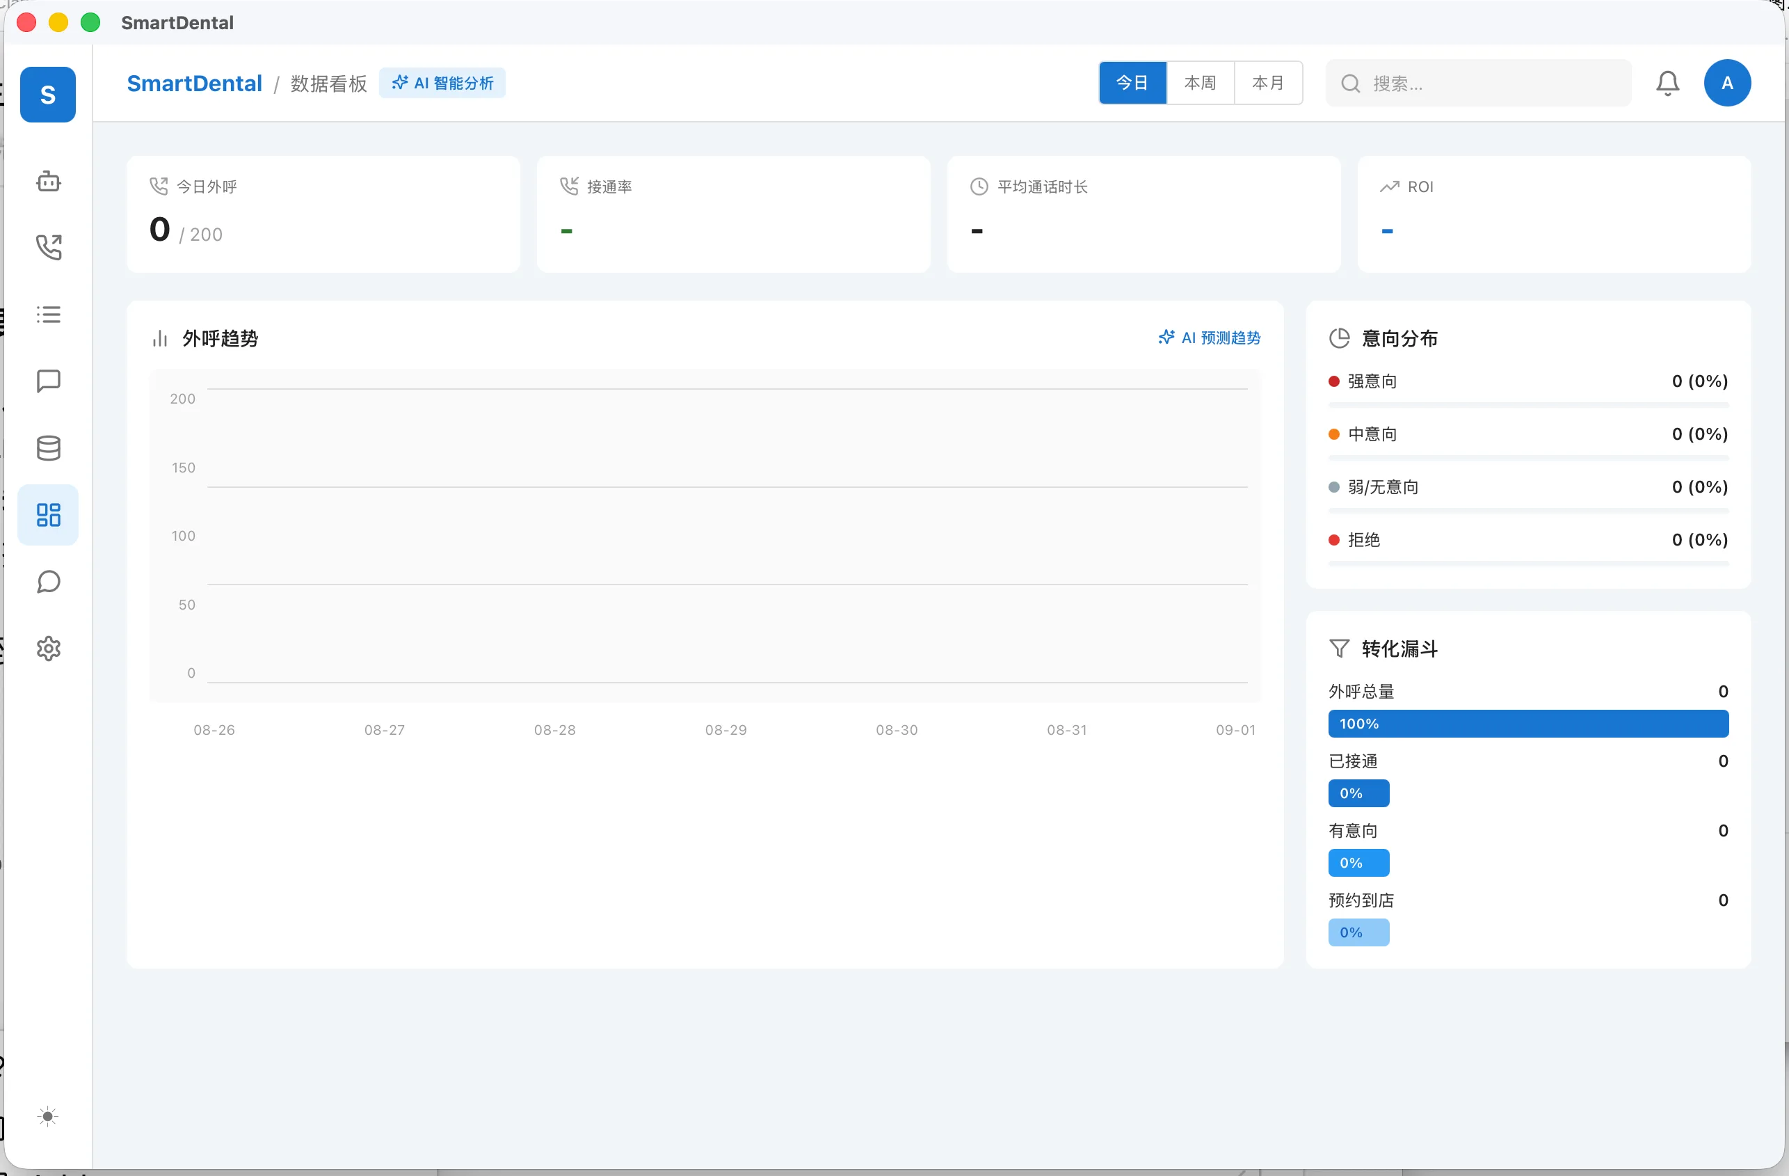Click the phone icon on 今日外呼 card

(159, 186)
